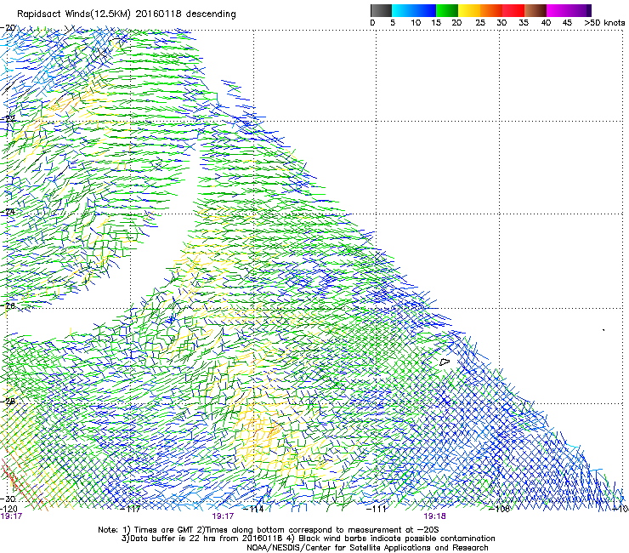Click the 'Data buffer is 22 hrs' note line

click(x=308, y=539)
